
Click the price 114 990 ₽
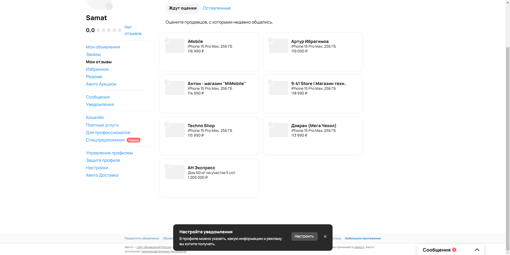click(x=196, y=93)
